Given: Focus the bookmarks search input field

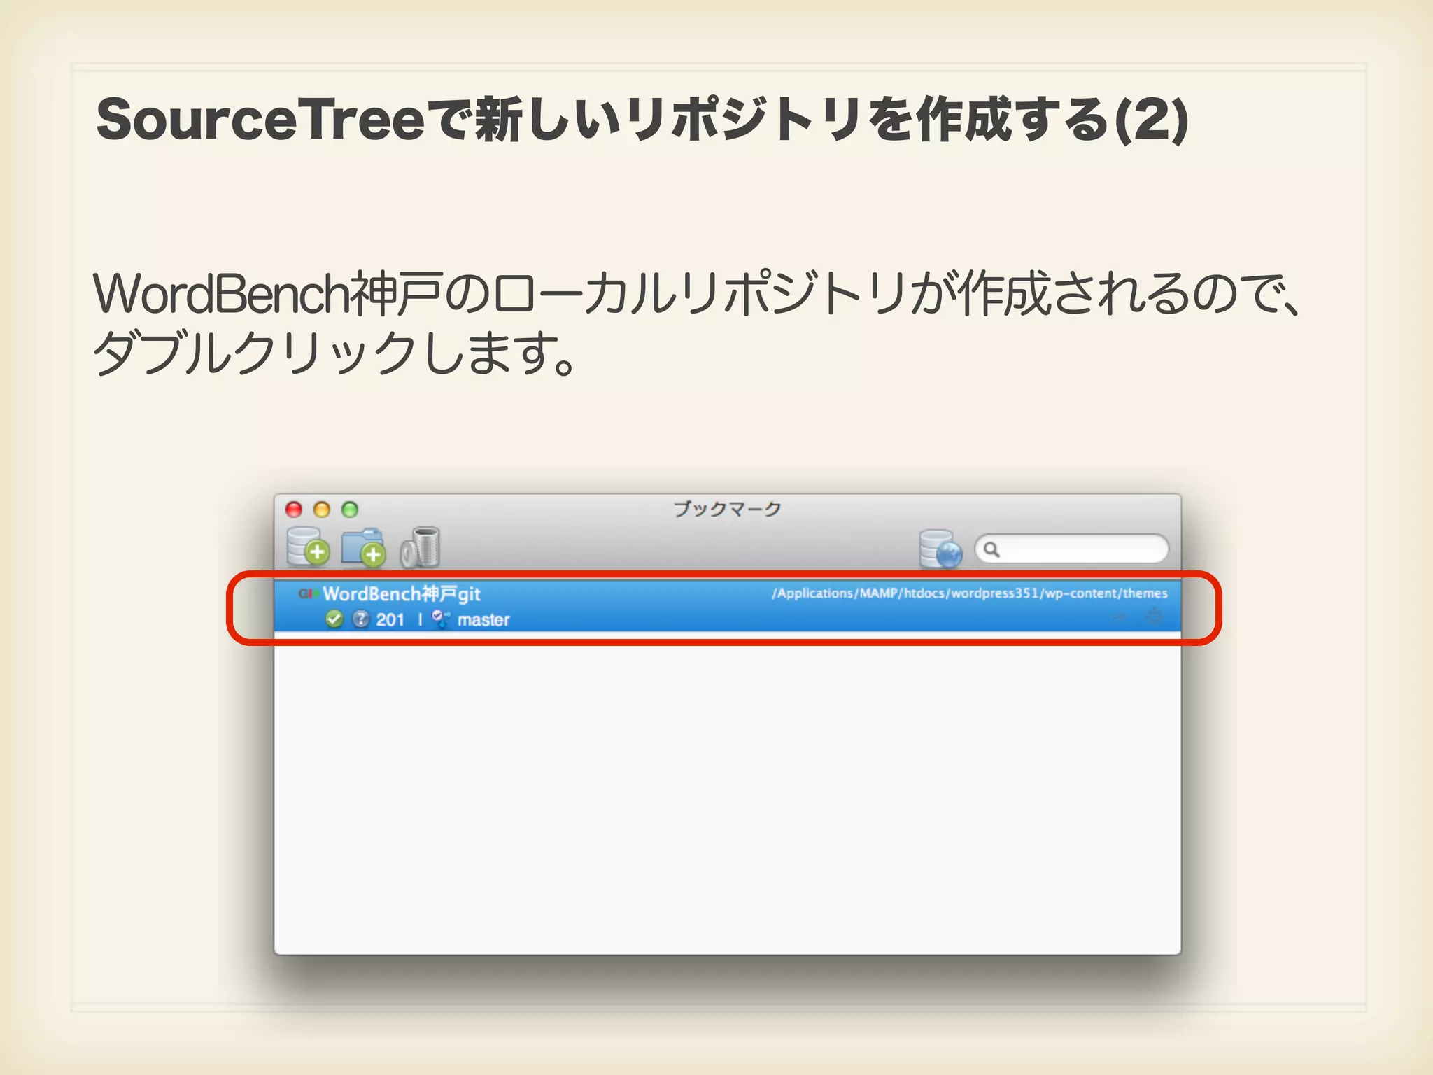Looking at the screenshot, I should tap(1081, 549).
